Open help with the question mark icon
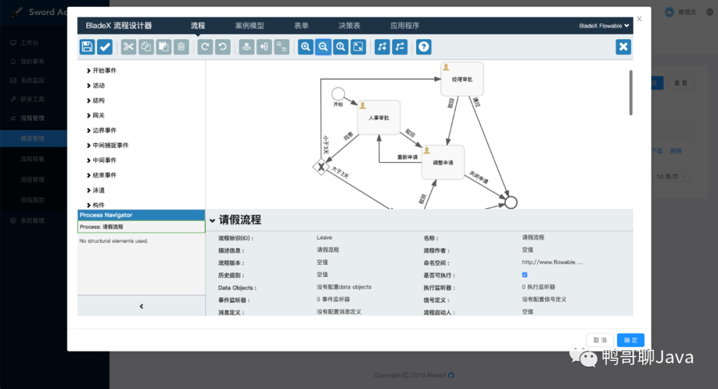Screen dimensions: 718x389 pos(423,46)
